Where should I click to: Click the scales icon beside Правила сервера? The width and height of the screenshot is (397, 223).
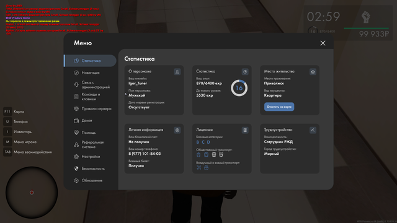(x=76, y=109)
